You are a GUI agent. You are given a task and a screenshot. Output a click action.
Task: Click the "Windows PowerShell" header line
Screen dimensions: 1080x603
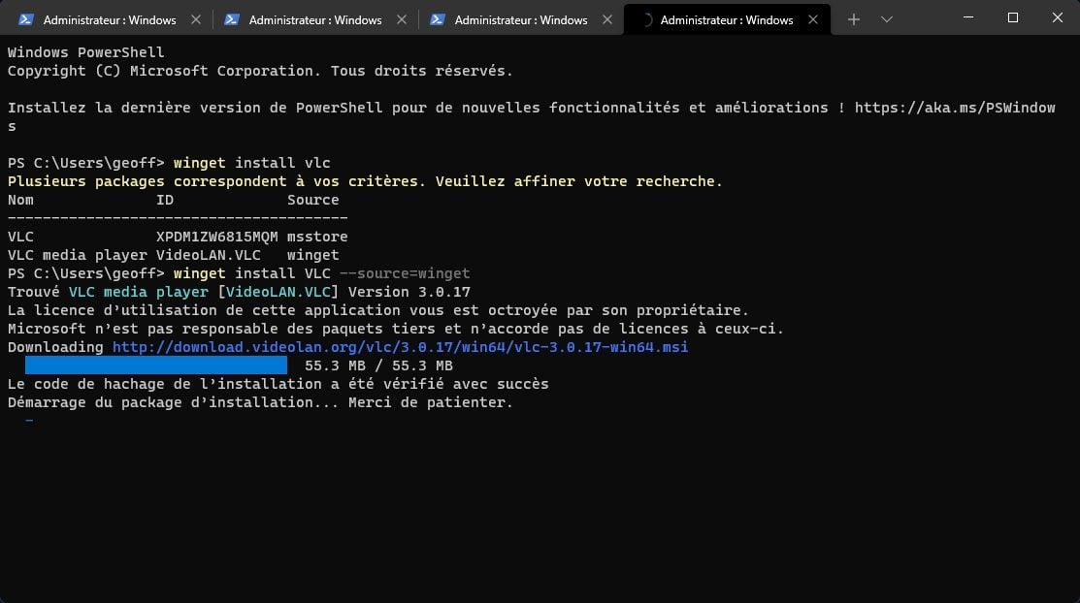(x=86, y=52)
